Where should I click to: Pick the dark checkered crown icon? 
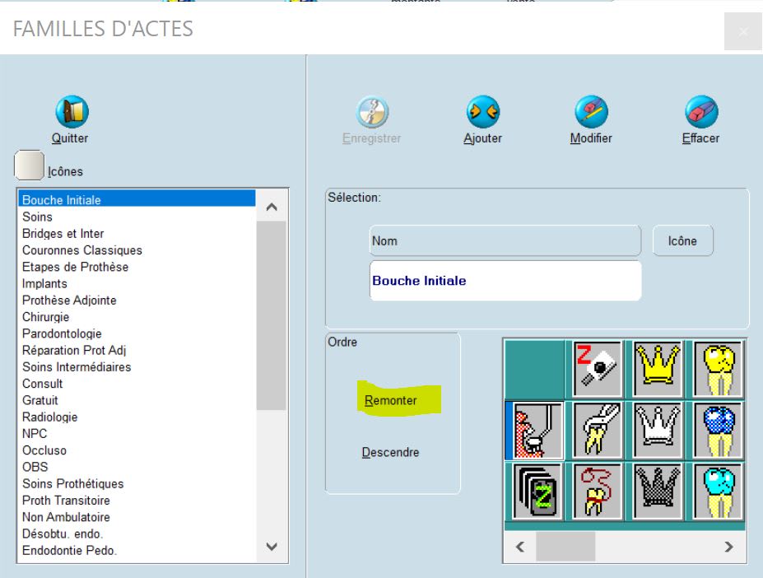tap(658, 491)
